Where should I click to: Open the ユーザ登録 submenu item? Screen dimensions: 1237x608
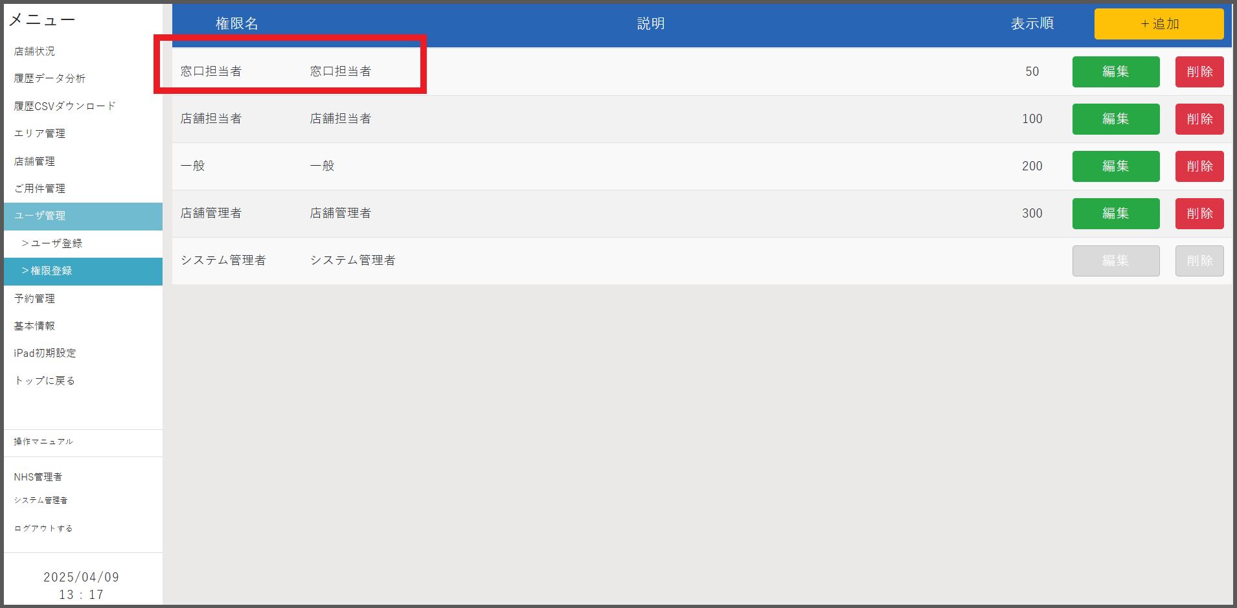click(x=52, y=243)
